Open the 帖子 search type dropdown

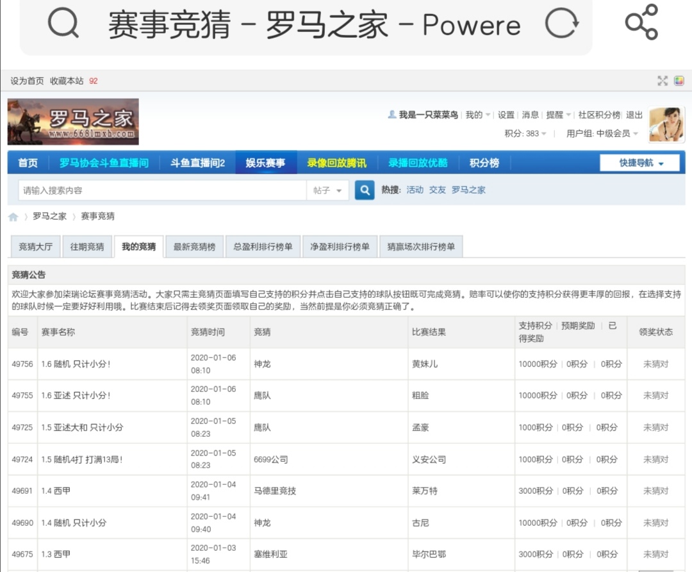pos(327,190)
